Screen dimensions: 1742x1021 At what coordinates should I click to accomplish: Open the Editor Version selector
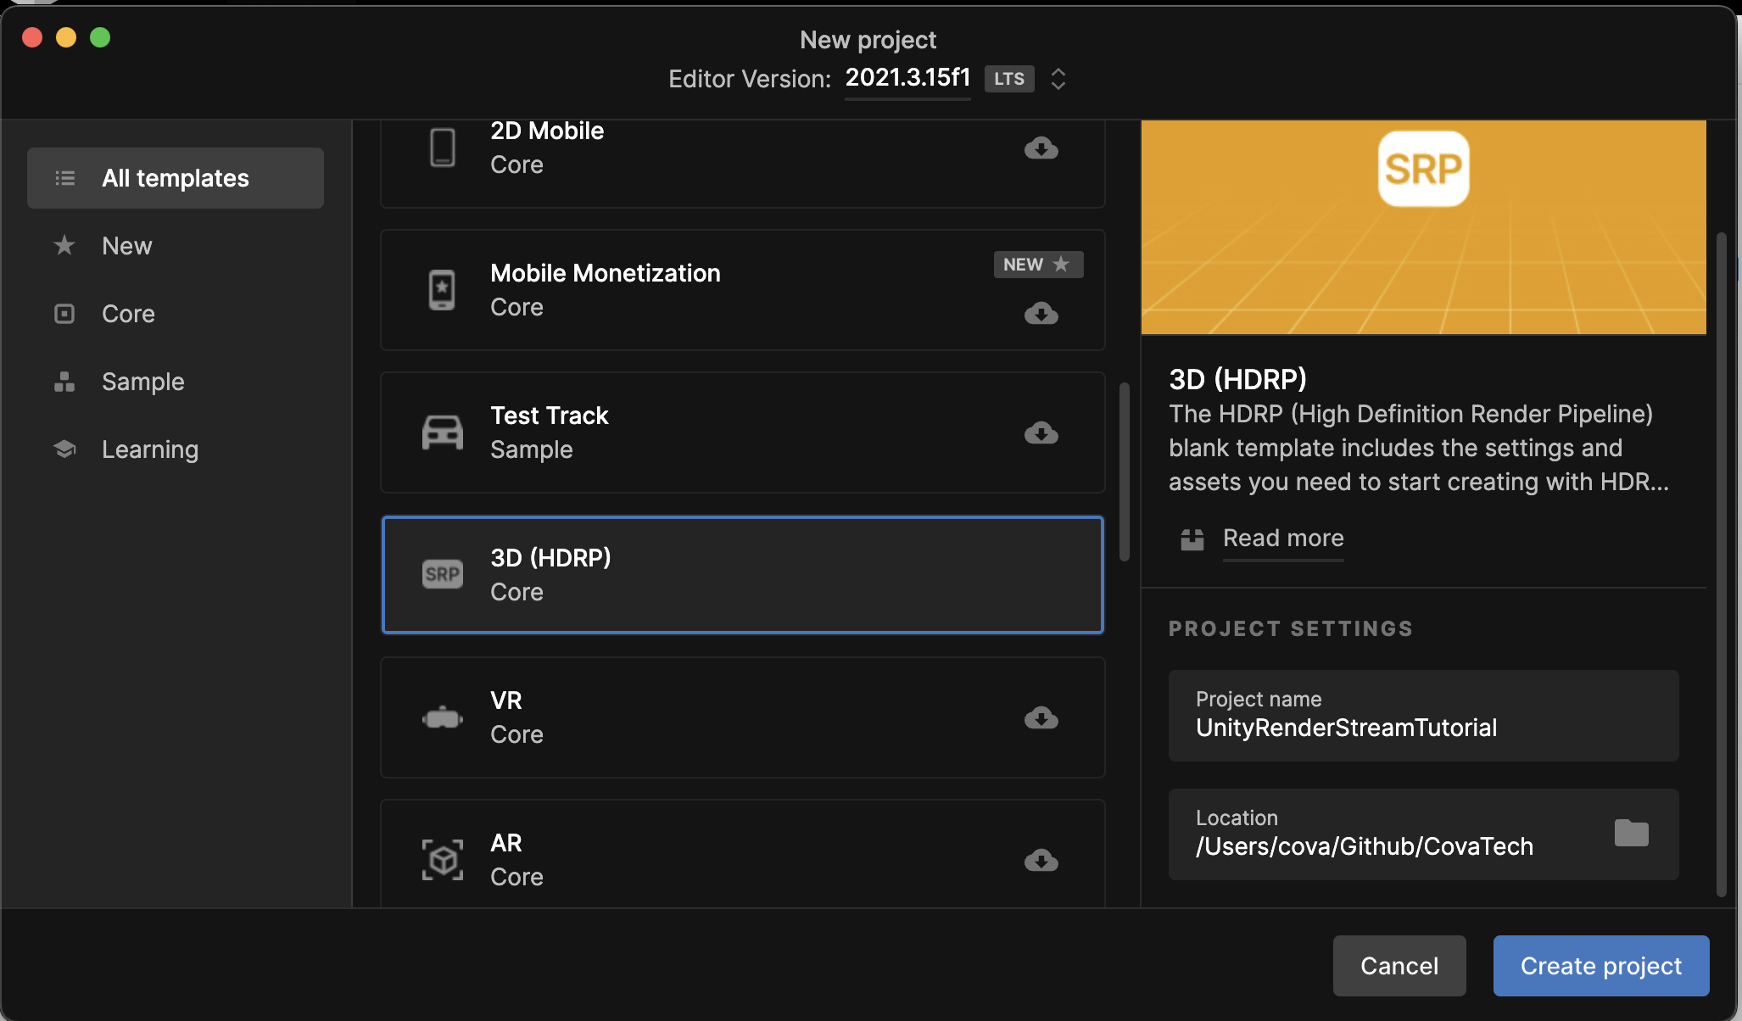click(x=1058, y=79)
